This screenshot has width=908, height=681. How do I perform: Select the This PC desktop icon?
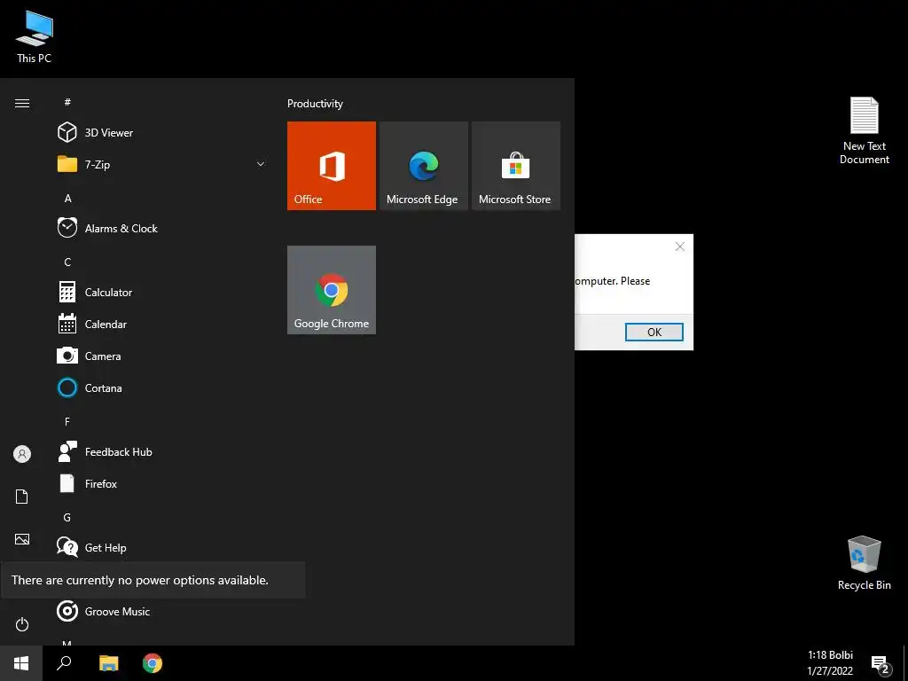pos(35,37)
